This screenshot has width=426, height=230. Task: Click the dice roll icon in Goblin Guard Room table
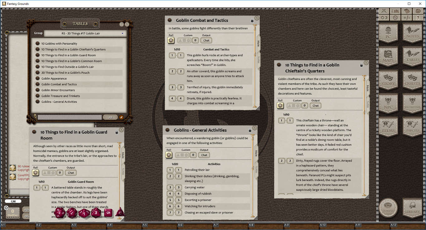pos(35,173)
